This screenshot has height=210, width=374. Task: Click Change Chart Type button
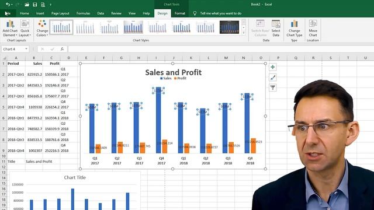coord(294,28)
